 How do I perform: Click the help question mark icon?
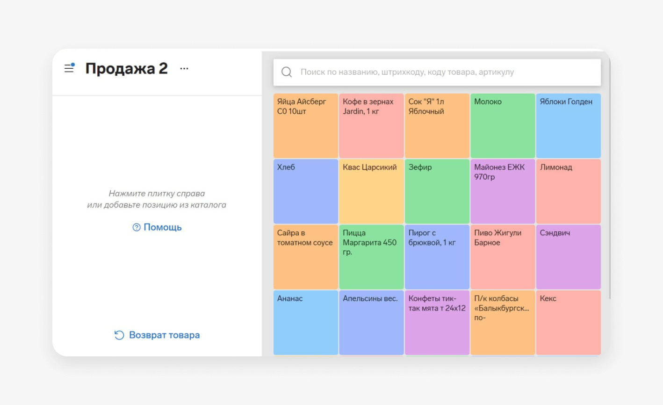coord(137,227)
